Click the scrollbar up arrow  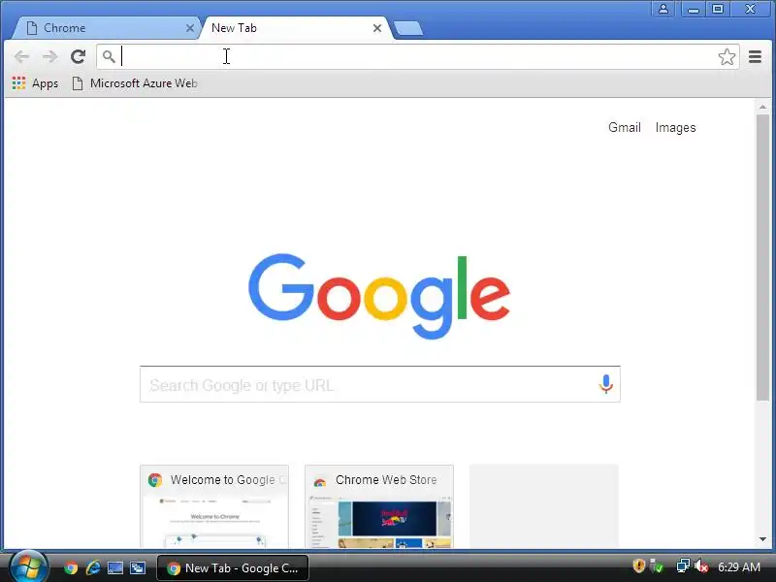point(762,107)
